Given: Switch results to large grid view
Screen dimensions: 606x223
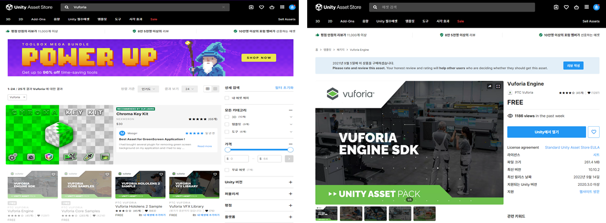Looking at the screenshot, I should click(208, 89).
